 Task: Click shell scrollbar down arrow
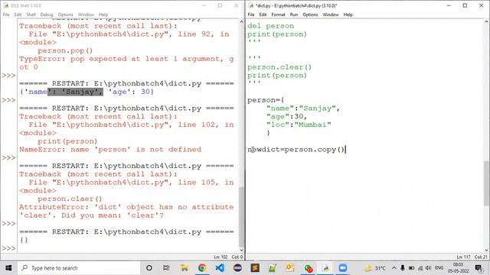point(241,250)
